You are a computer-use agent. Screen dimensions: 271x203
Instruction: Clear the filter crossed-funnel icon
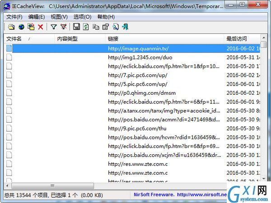(64, 27)
